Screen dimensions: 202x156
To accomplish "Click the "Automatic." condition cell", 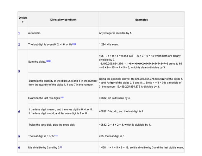I will pyautogui.click(x=34, y=33).
